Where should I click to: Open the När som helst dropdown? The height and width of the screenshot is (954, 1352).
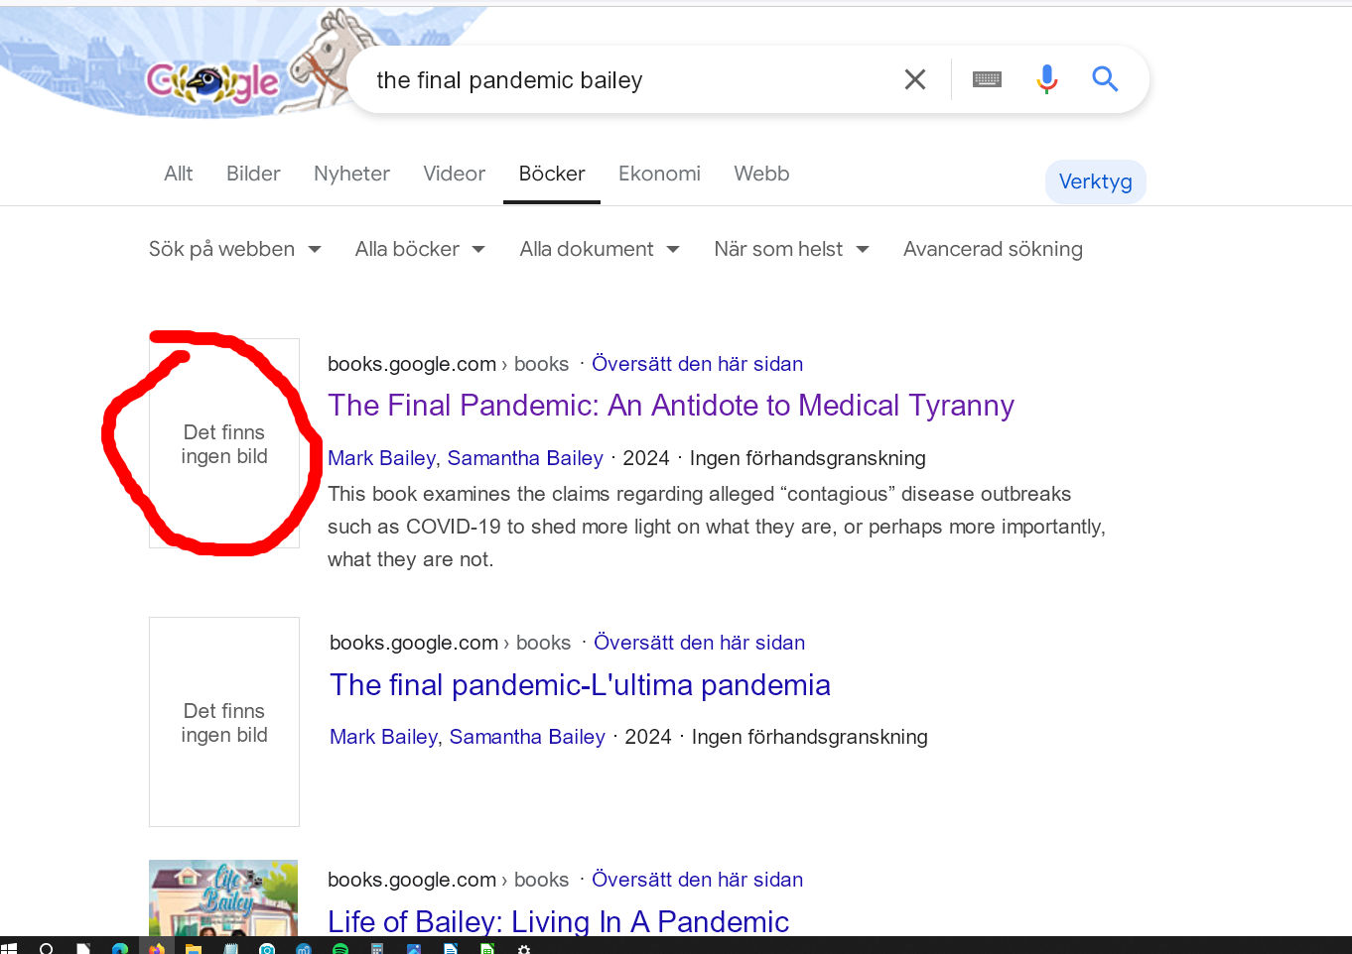(791, 249)
